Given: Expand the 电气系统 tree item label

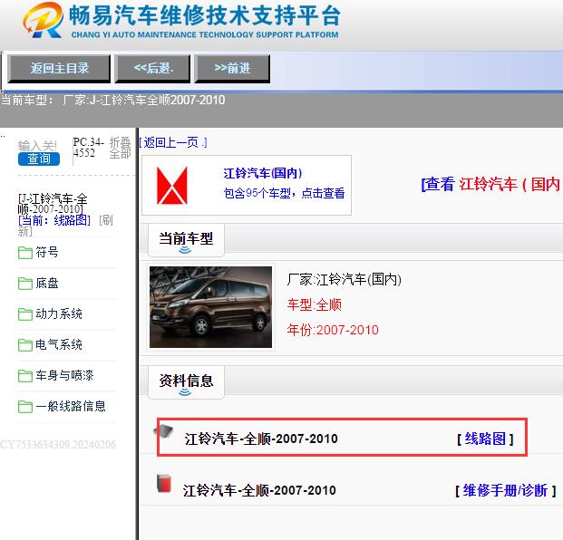Looking at the screenshot, I should click(59, 345).
